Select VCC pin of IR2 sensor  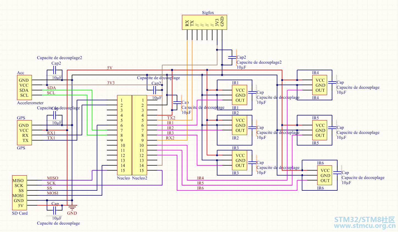(240, 120)
